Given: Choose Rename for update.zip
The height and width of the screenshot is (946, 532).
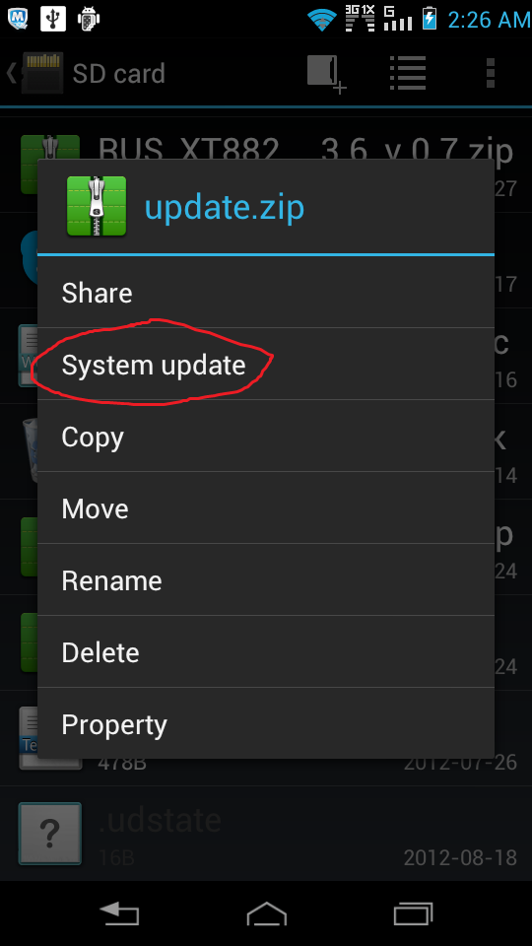Looking at the screenshot, I should pos(266,579).
